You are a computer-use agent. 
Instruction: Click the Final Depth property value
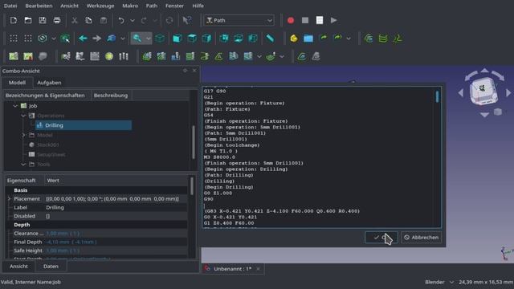116,242
